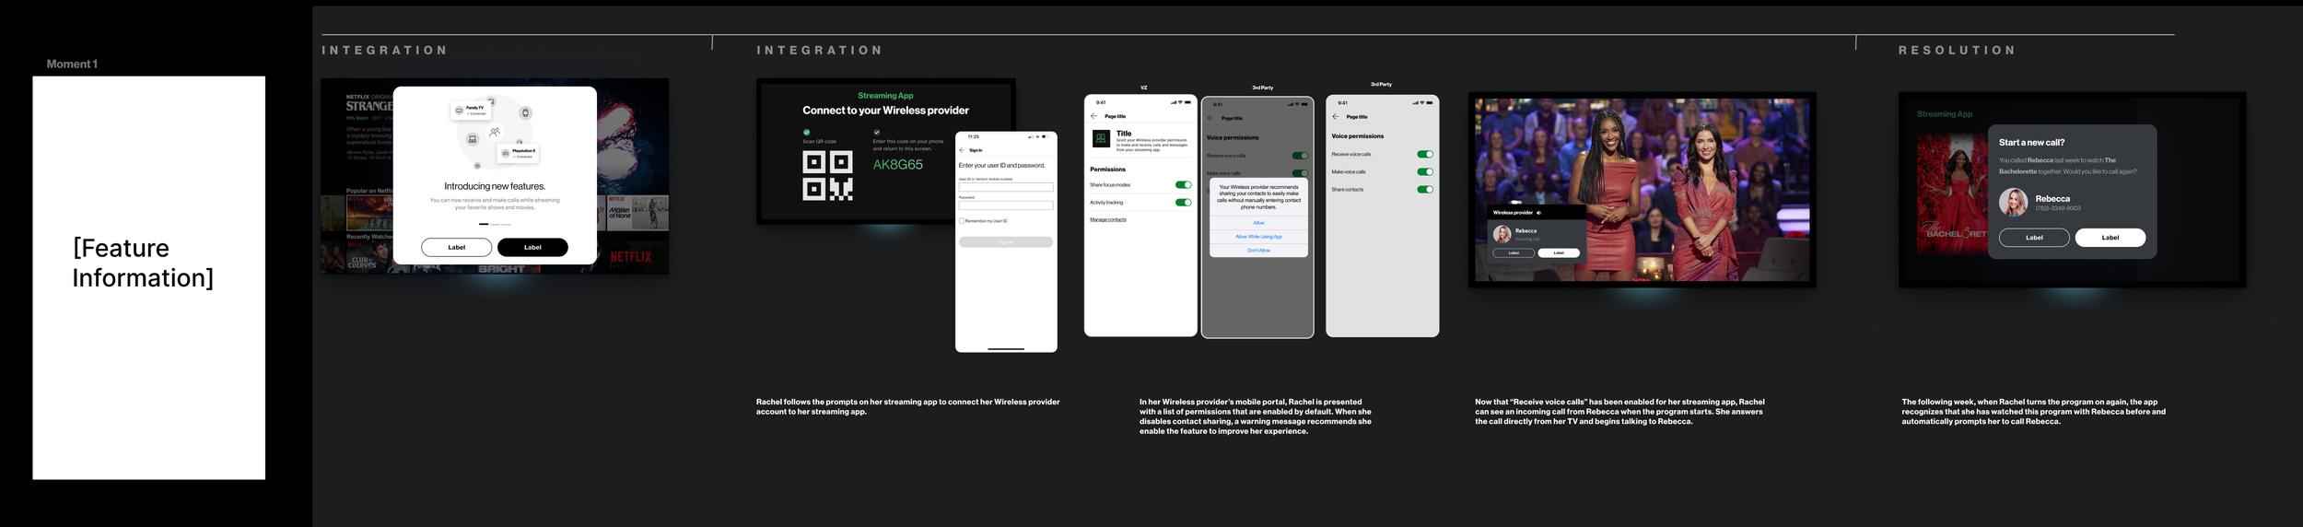Click green checkmark above Scan QR code
This screenshot has height=527, width=2303.
[806, 132]
